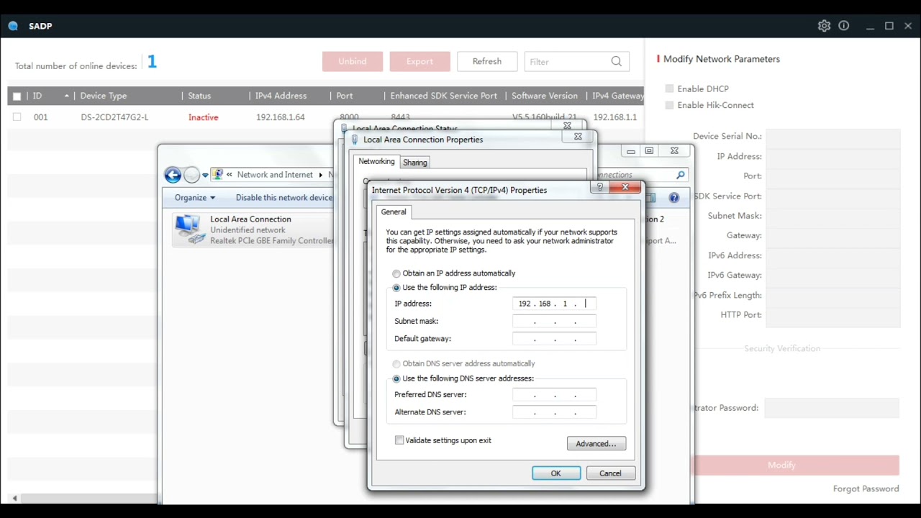
Task: Click the ID column sort arrow
Action: tap(67, 96)
